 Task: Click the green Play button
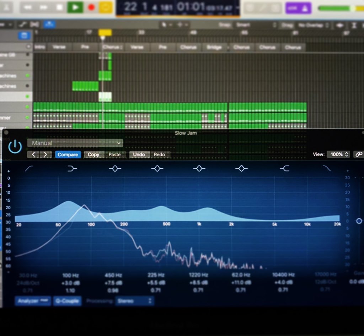pyautogui.click(x=75, y=7)
